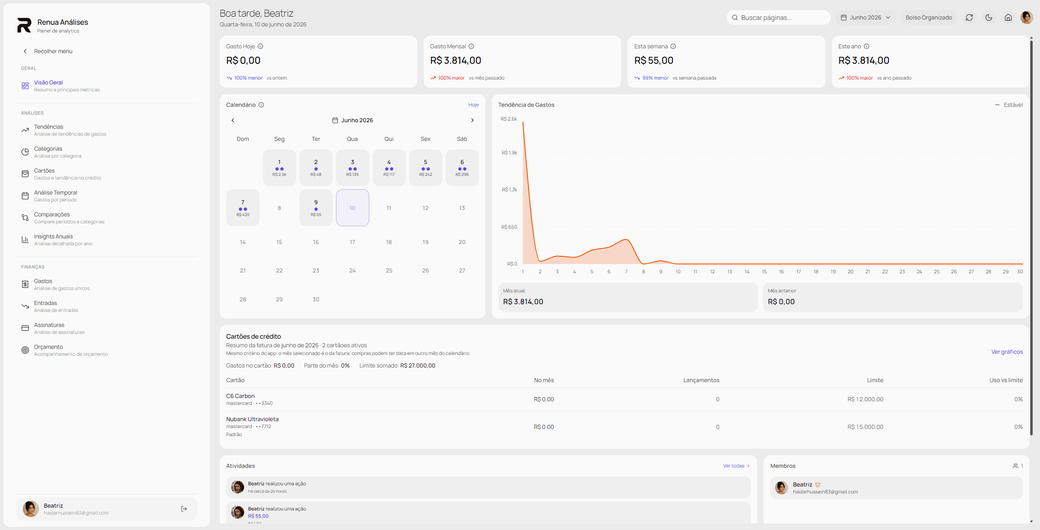Viewport: 1040px width, 530px height.
Task: Go to next month in calendar
Action: click(472, 120)
